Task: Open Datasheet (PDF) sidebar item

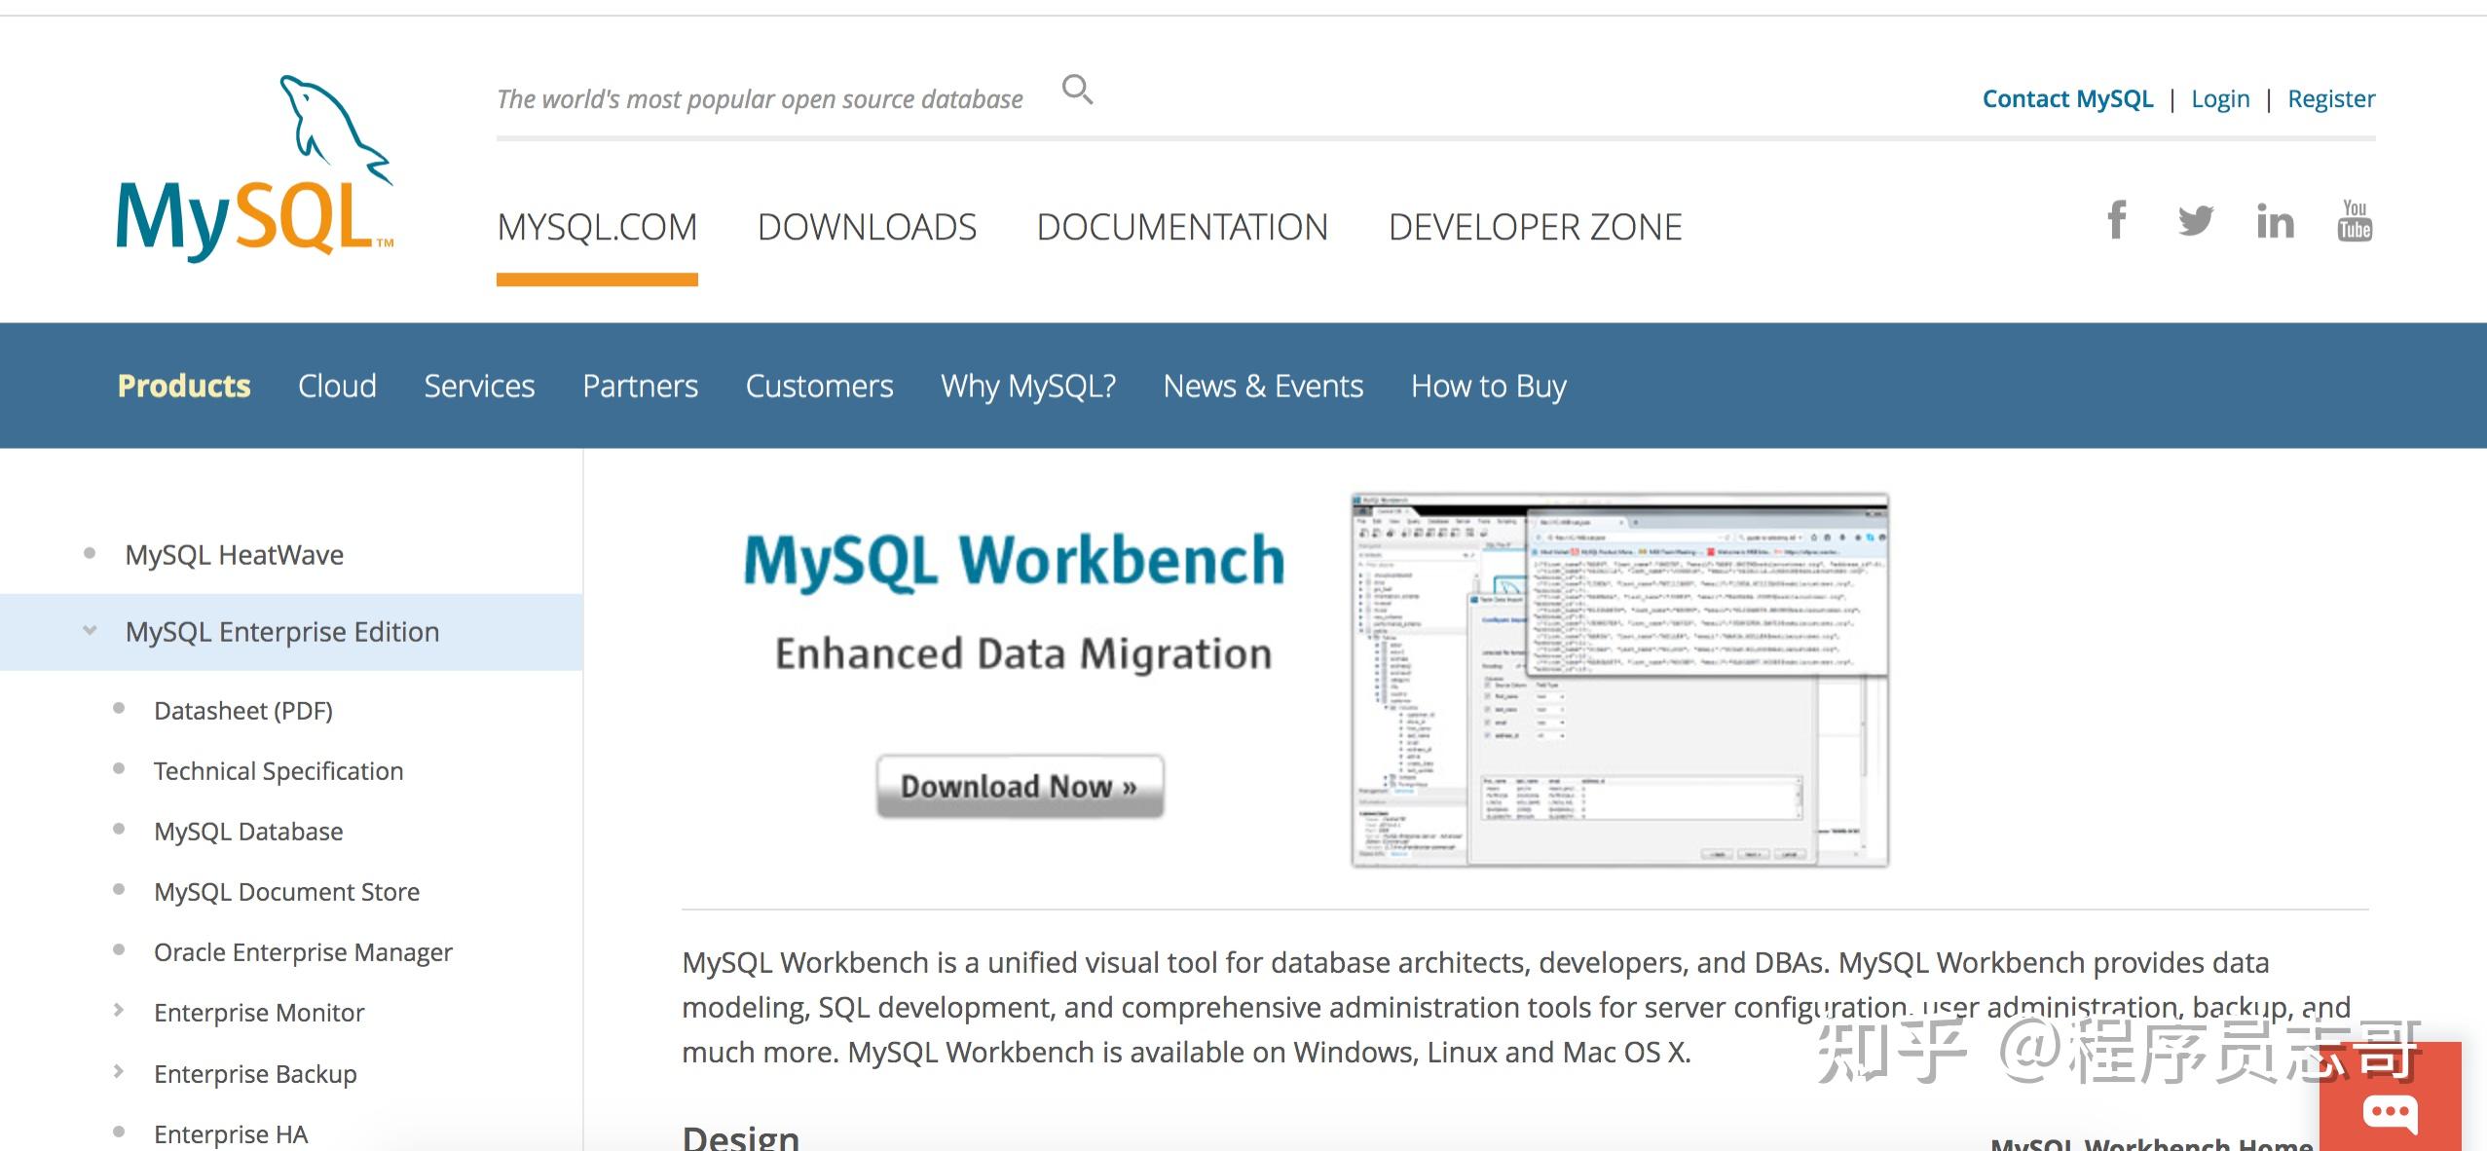Action: [x=243, y=711]
